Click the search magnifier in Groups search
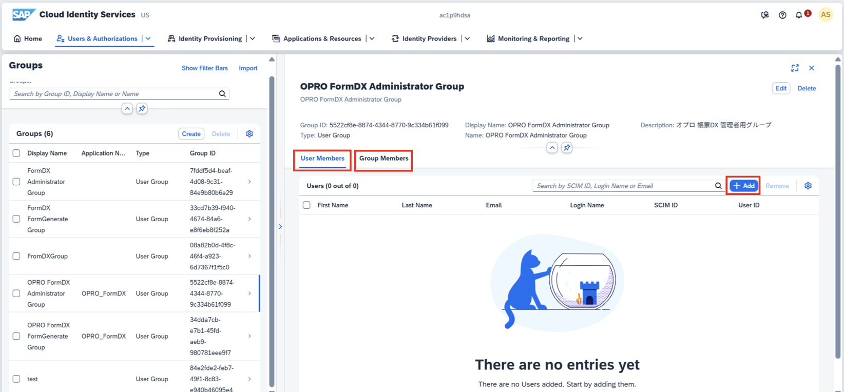 [222, 94]
